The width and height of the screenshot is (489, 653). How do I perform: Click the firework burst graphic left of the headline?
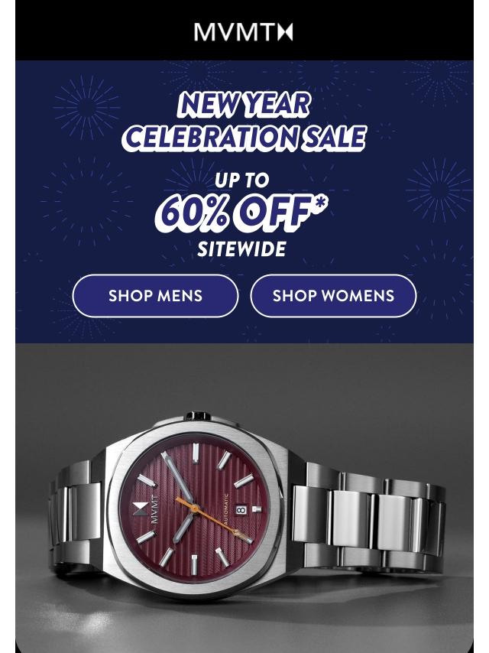(86, 109)
